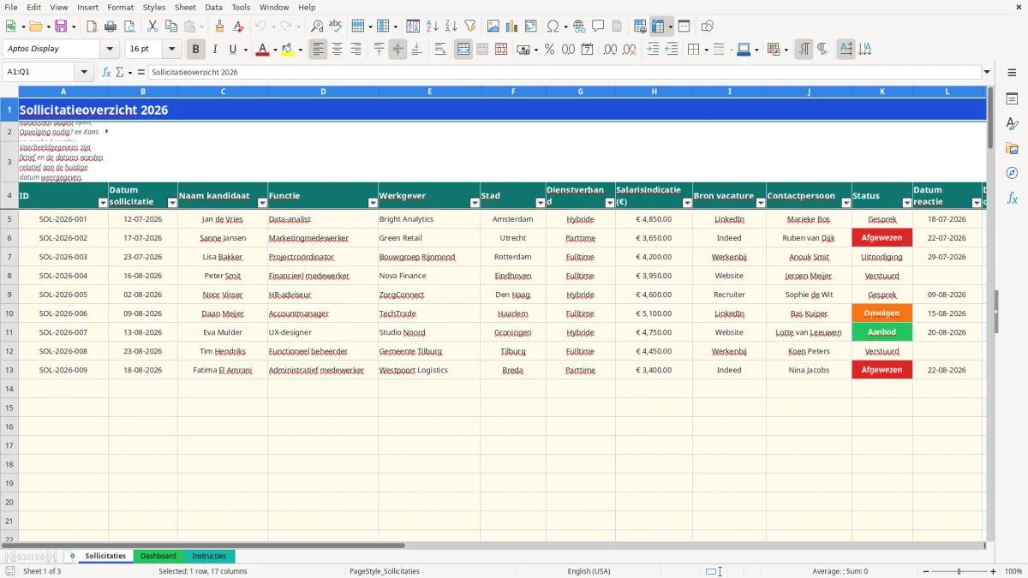Toggle Align Left
This screenshot has height=578, width=1028.
[x=318, y=50]
